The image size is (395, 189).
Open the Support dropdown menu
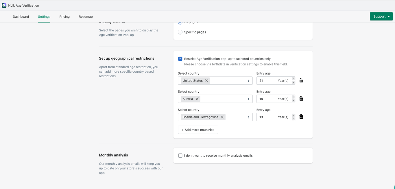pyautogui.click(x=381, y=16)
